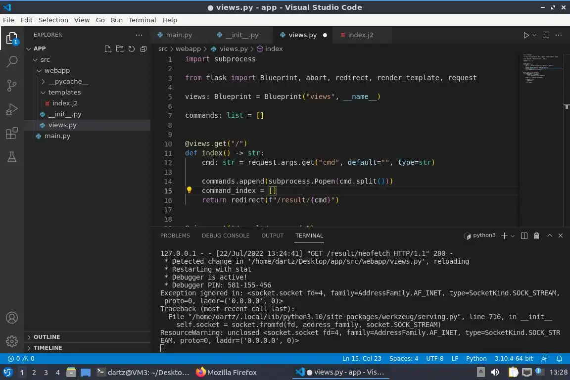This screenshot has width=570, height=380.
Task: Split the editor to the right
Action: pos(546,35)
